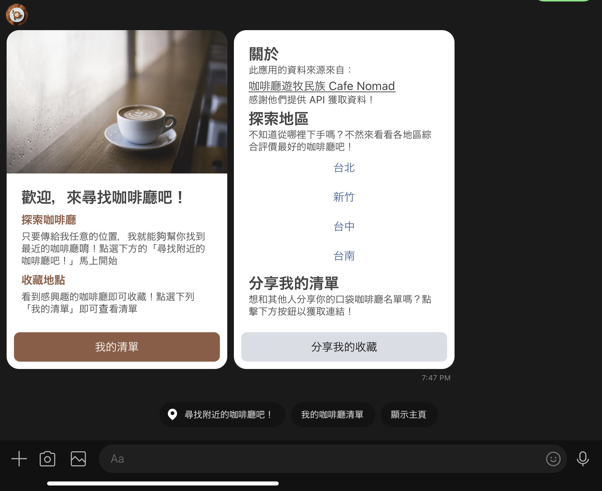
Task: Click the 分享我的清單 heading
Action: point(293,283)
